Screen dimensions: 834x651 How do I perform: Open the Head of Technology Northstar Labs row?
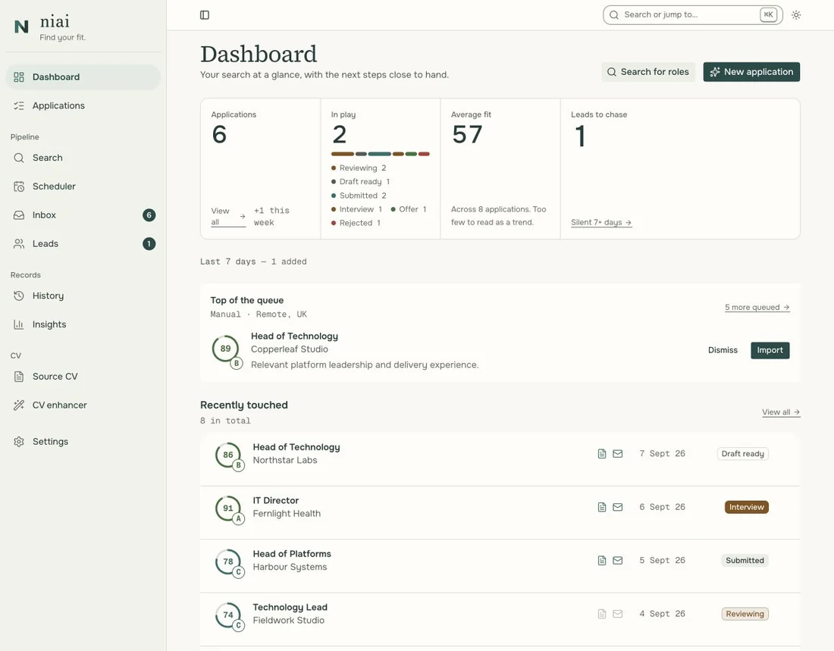(500, 459)
